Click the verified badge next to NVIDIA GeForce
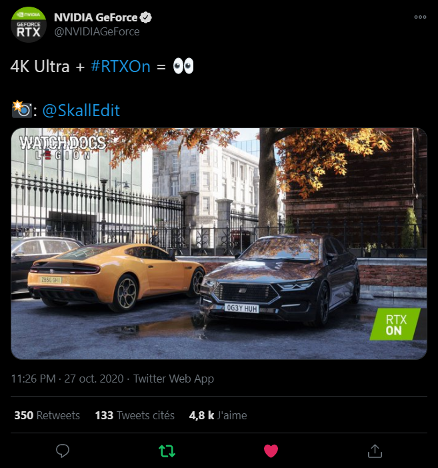Viewport: 438px width, 468px height. point(146,17)
